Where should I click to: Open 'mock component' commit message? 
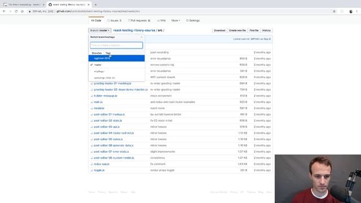161,96
